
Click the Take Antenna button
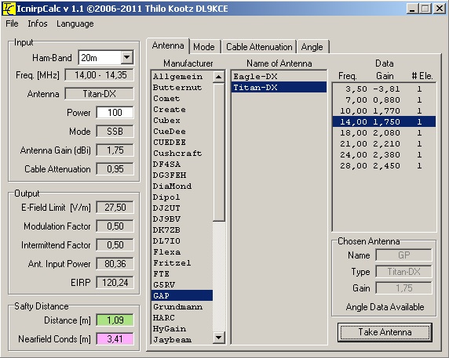point(385,332)
